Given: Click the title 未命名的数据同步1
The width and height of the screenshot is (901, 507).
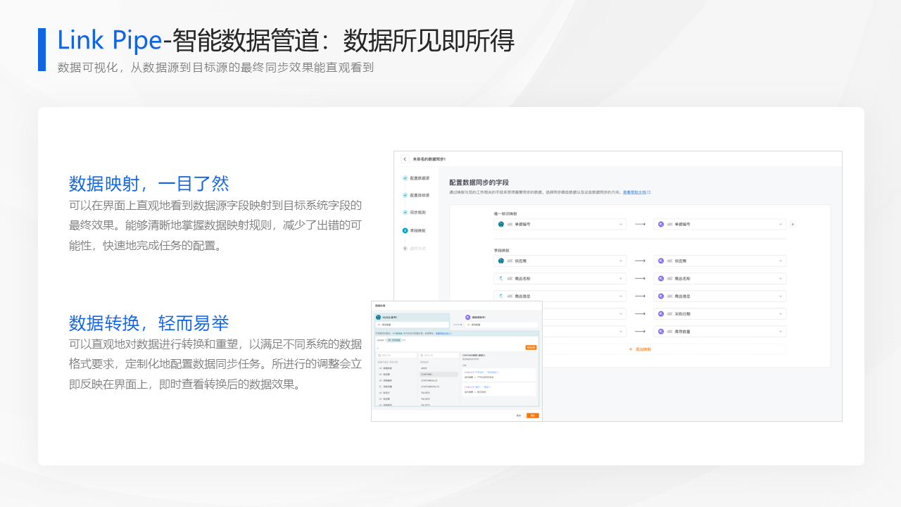Looking at the screenshot, I should click(429, 159).
